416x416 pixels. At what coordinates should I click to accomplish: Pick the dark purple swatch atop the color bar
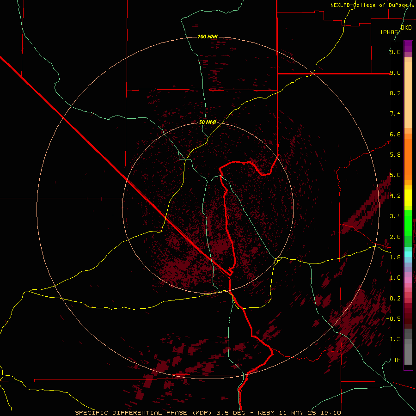coord(408,44)
